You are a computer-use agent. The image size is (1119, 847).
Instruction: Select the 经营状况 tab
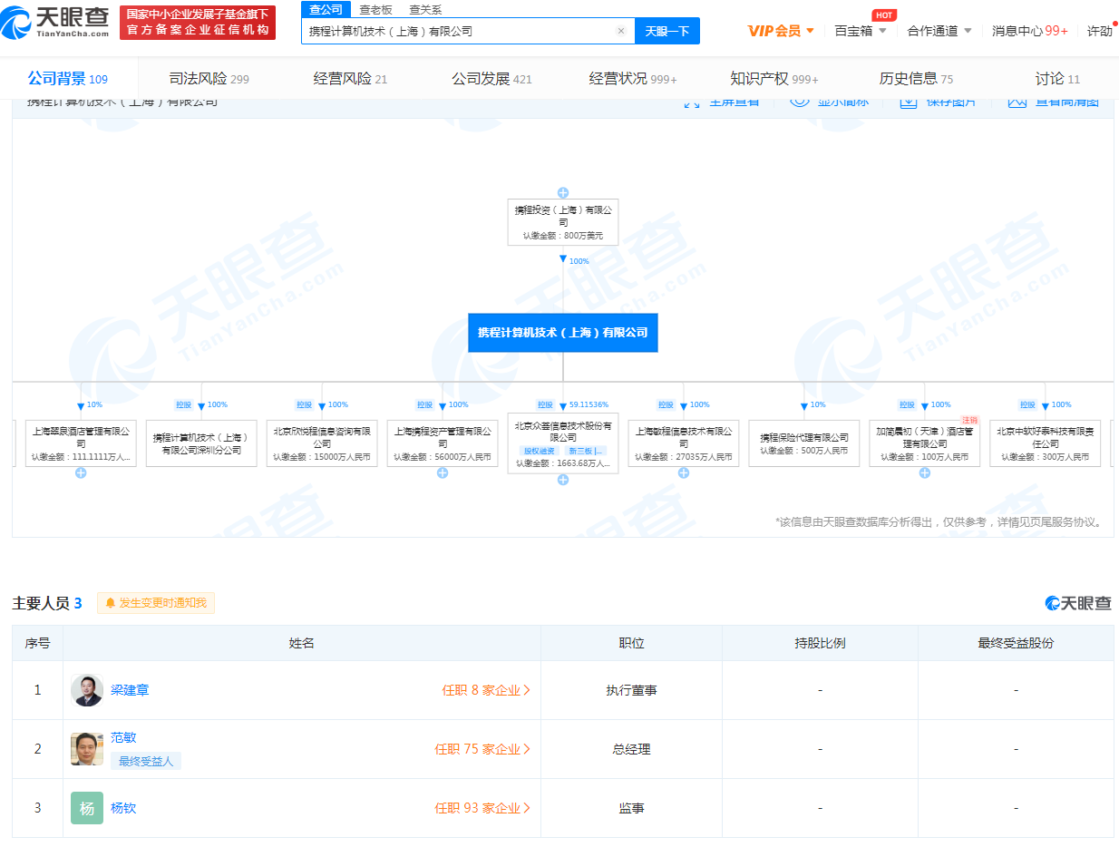[x=633, y=79]
